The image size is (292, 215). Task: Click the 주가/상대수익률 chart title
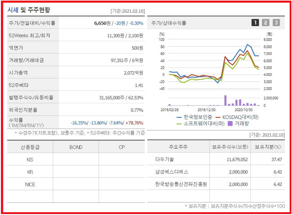pos(169,23)
